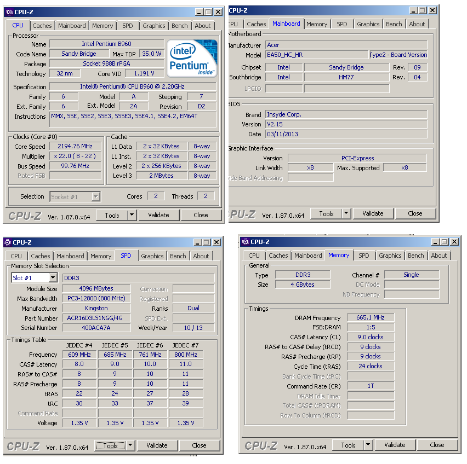Click the motherboard Model field EA50_HC_HR
The height and width of the screenshot is (464, 467).
317,55
